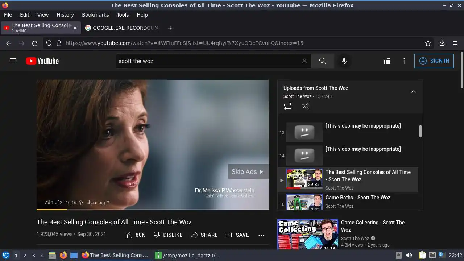Click Game Collecting - Scott The Woz title
Viewport: 464px width, 261px height.
(x=373, y=226)
